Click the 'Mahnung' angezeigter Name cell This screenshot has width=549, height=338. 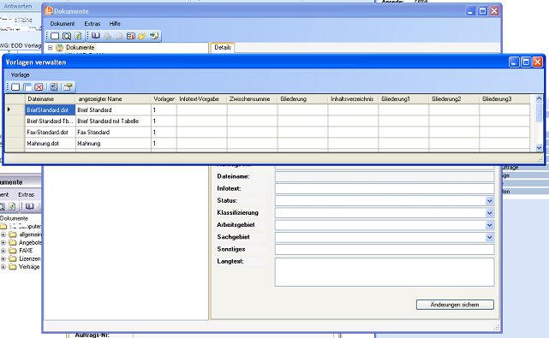coord(113,144)
